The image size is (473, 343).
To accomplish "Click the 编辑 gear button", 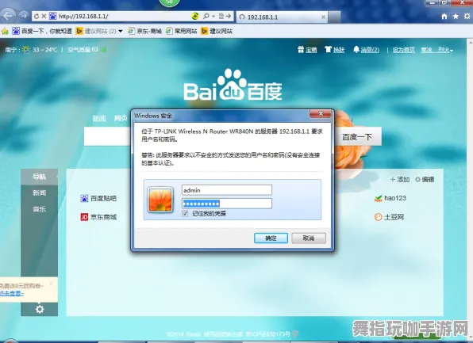I will (x=425, y=180).
